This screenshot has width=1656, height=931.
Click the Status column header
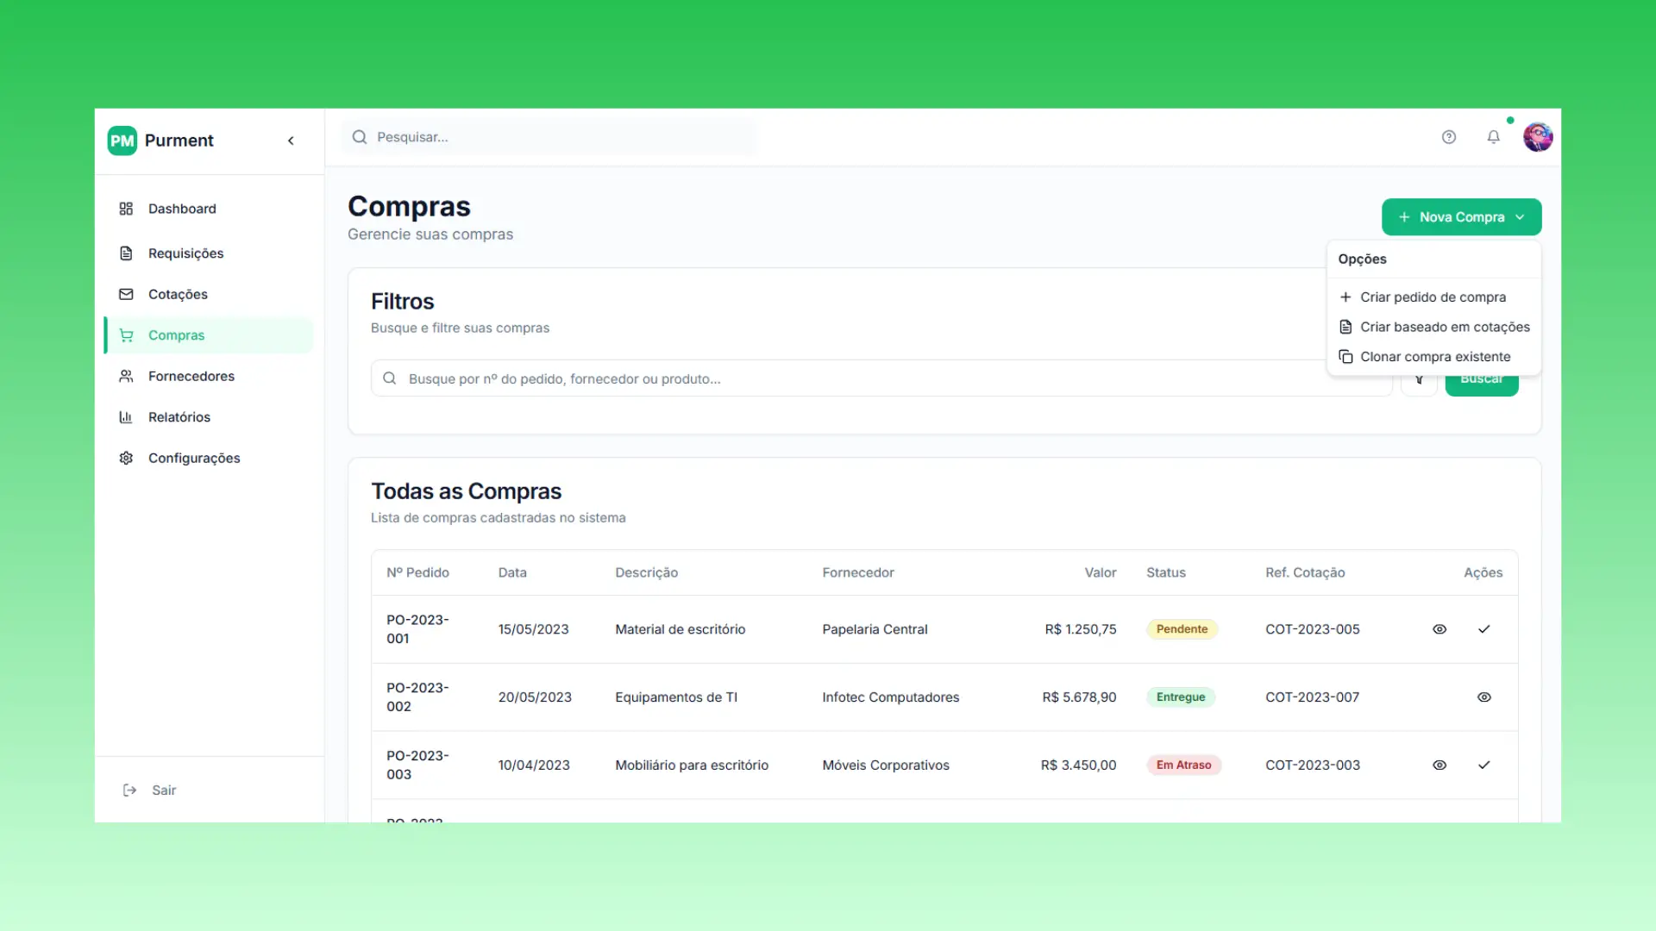pos(1165,573)
